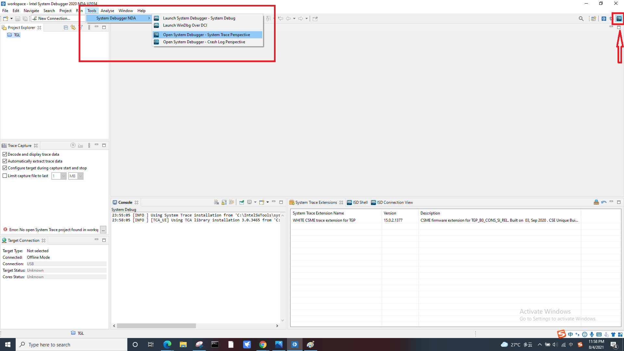Click the console horizontal scrollbar
The width and height of the screenshot is (624, 351).
(156, 326)
